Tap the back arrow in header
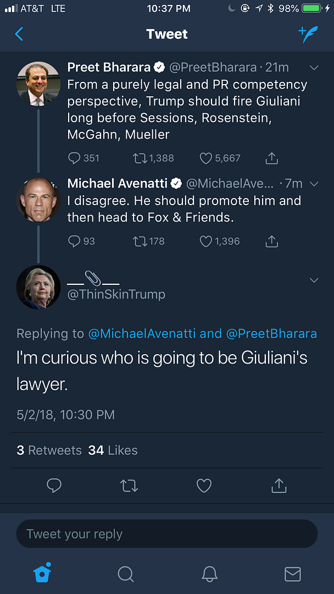This screenshot has width=334, height=594. [19, 34]
